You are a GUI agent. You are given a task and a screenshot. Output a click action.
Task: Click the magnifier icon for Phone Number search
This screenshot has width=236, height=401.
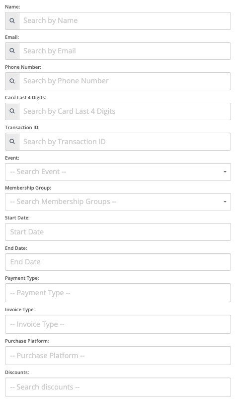12,81
